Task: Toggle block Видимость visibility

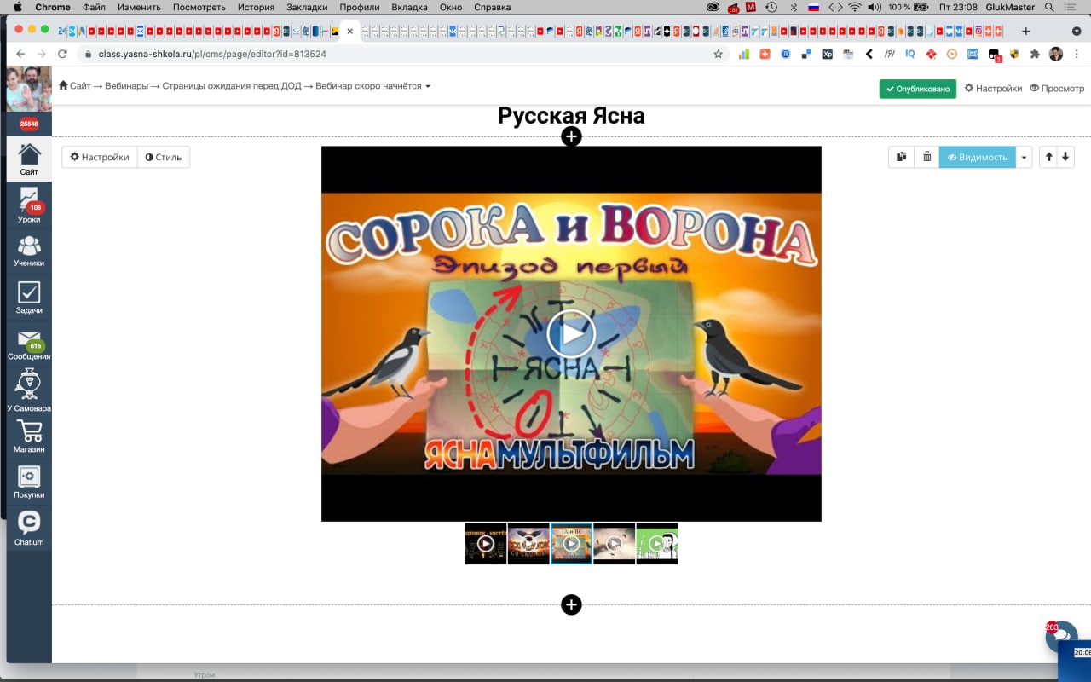Action: click(977, 157)
